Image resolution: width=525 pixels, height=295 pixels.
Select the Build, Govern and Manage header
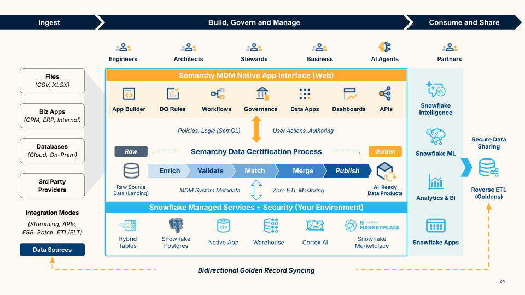click(254, 22)
